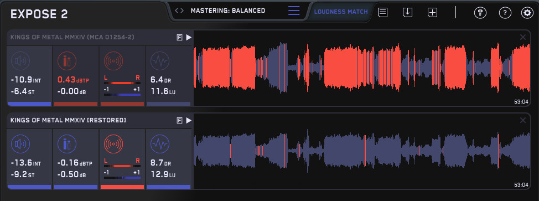539x201 pixels.
Task: Toggle F button on Restored track
Action: 179,121
